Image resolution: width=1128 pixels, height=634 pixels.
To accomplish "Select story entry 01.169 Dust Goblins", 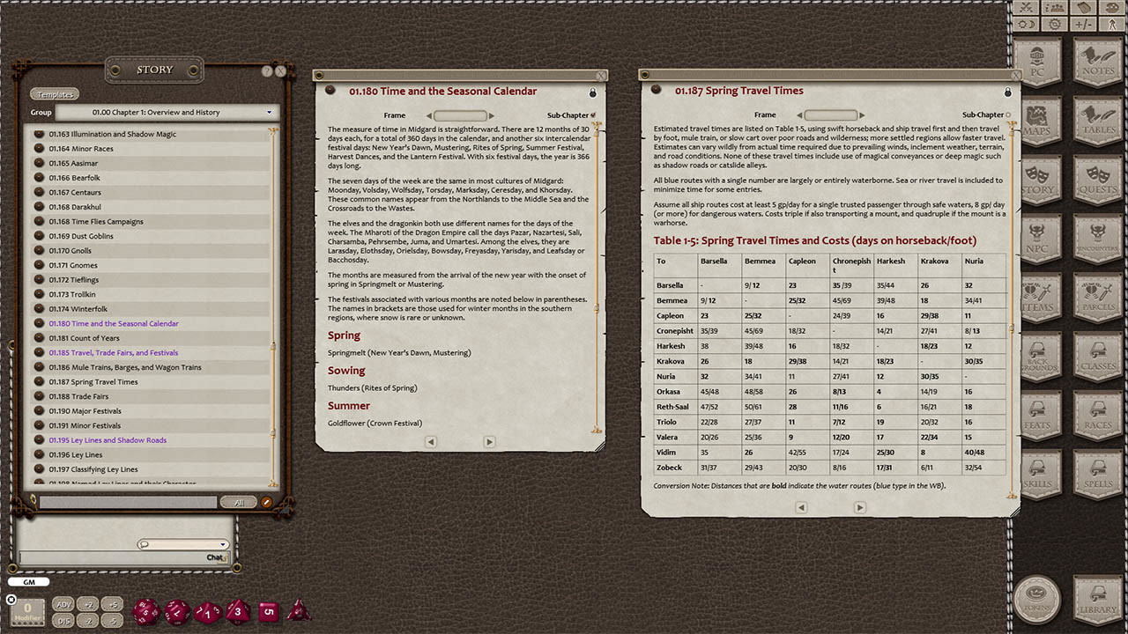I will pos(80,236).
